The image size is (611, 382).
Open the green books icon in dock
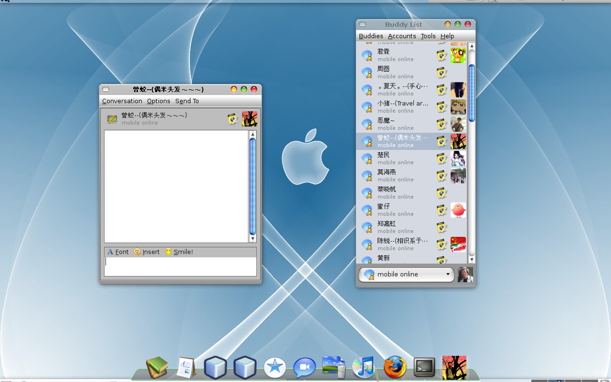157,367
